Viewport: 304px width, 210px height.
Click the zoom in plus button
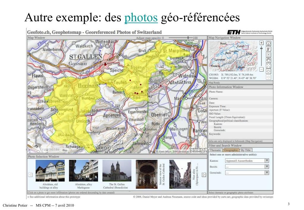261,43
